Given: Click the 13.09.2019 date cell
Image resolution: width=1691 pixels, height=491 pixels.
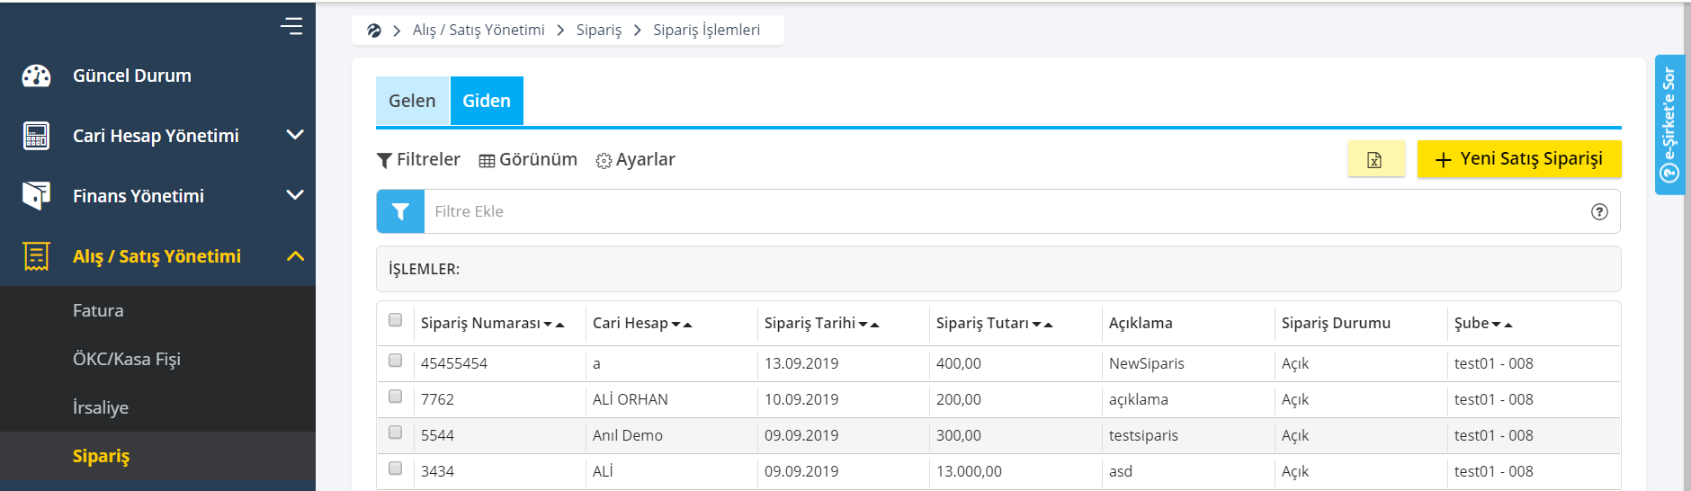Looking at the screenshot, I should point(801,363).
